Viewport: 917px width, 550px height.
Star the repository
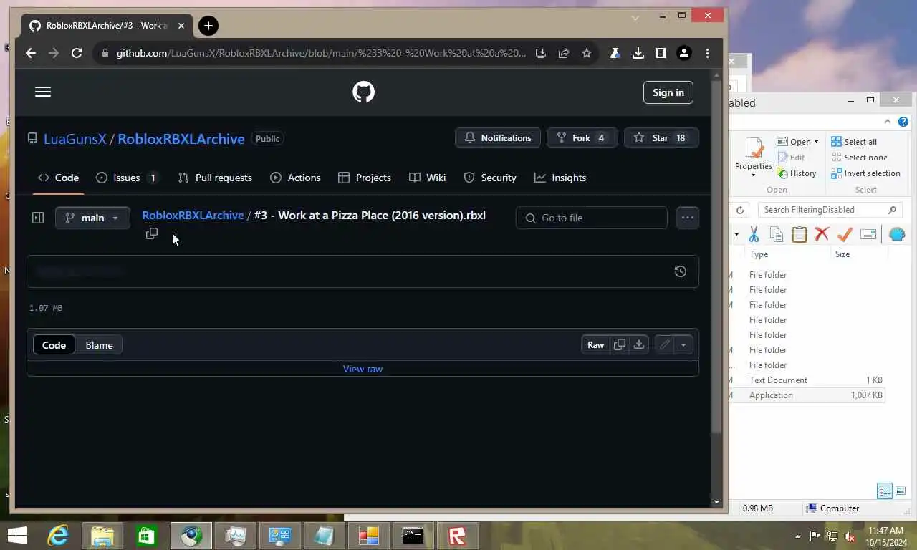coord(661,138)
